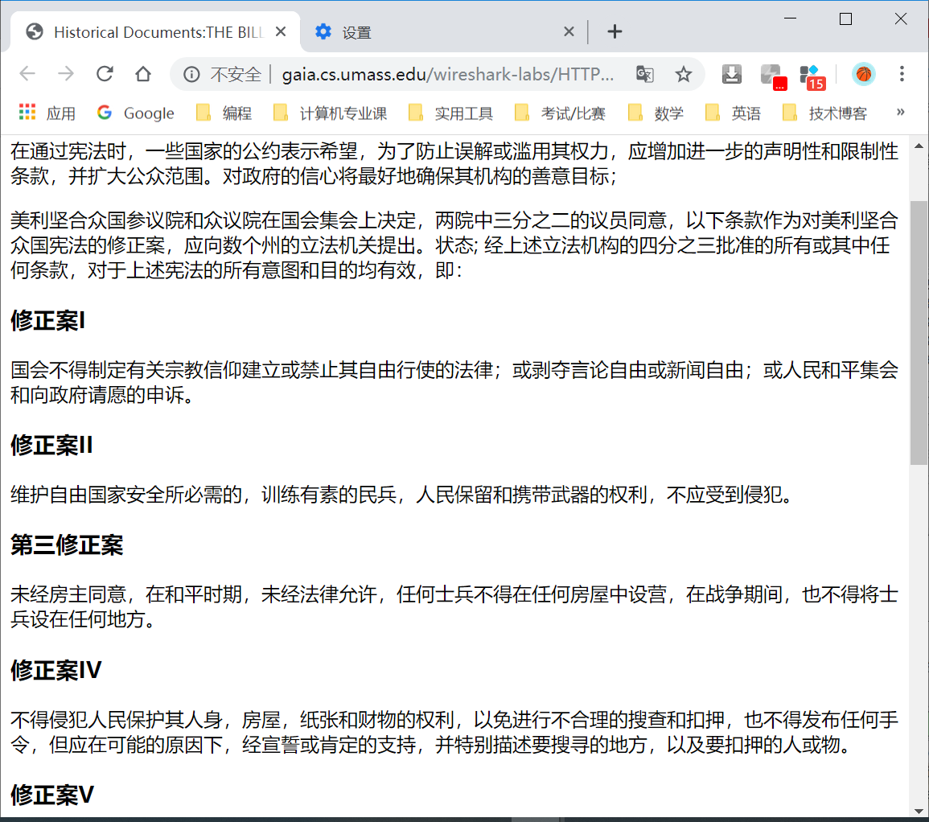Screen dimensions: 929x822
Task: Navigate back with the back arrow
Action: coord(27,73)
